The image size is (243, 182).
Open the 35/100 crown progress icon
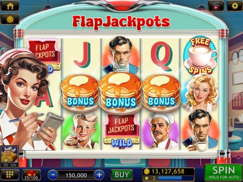coord(31,175)
